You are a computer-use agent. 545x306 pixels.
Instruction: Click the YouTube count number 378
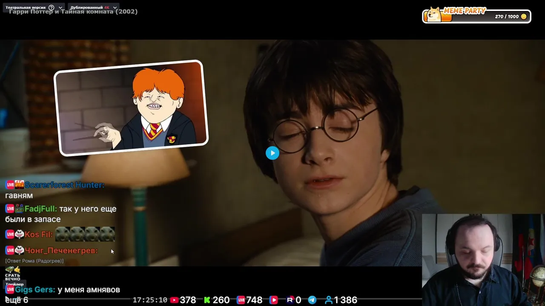(x=188, y=300)
